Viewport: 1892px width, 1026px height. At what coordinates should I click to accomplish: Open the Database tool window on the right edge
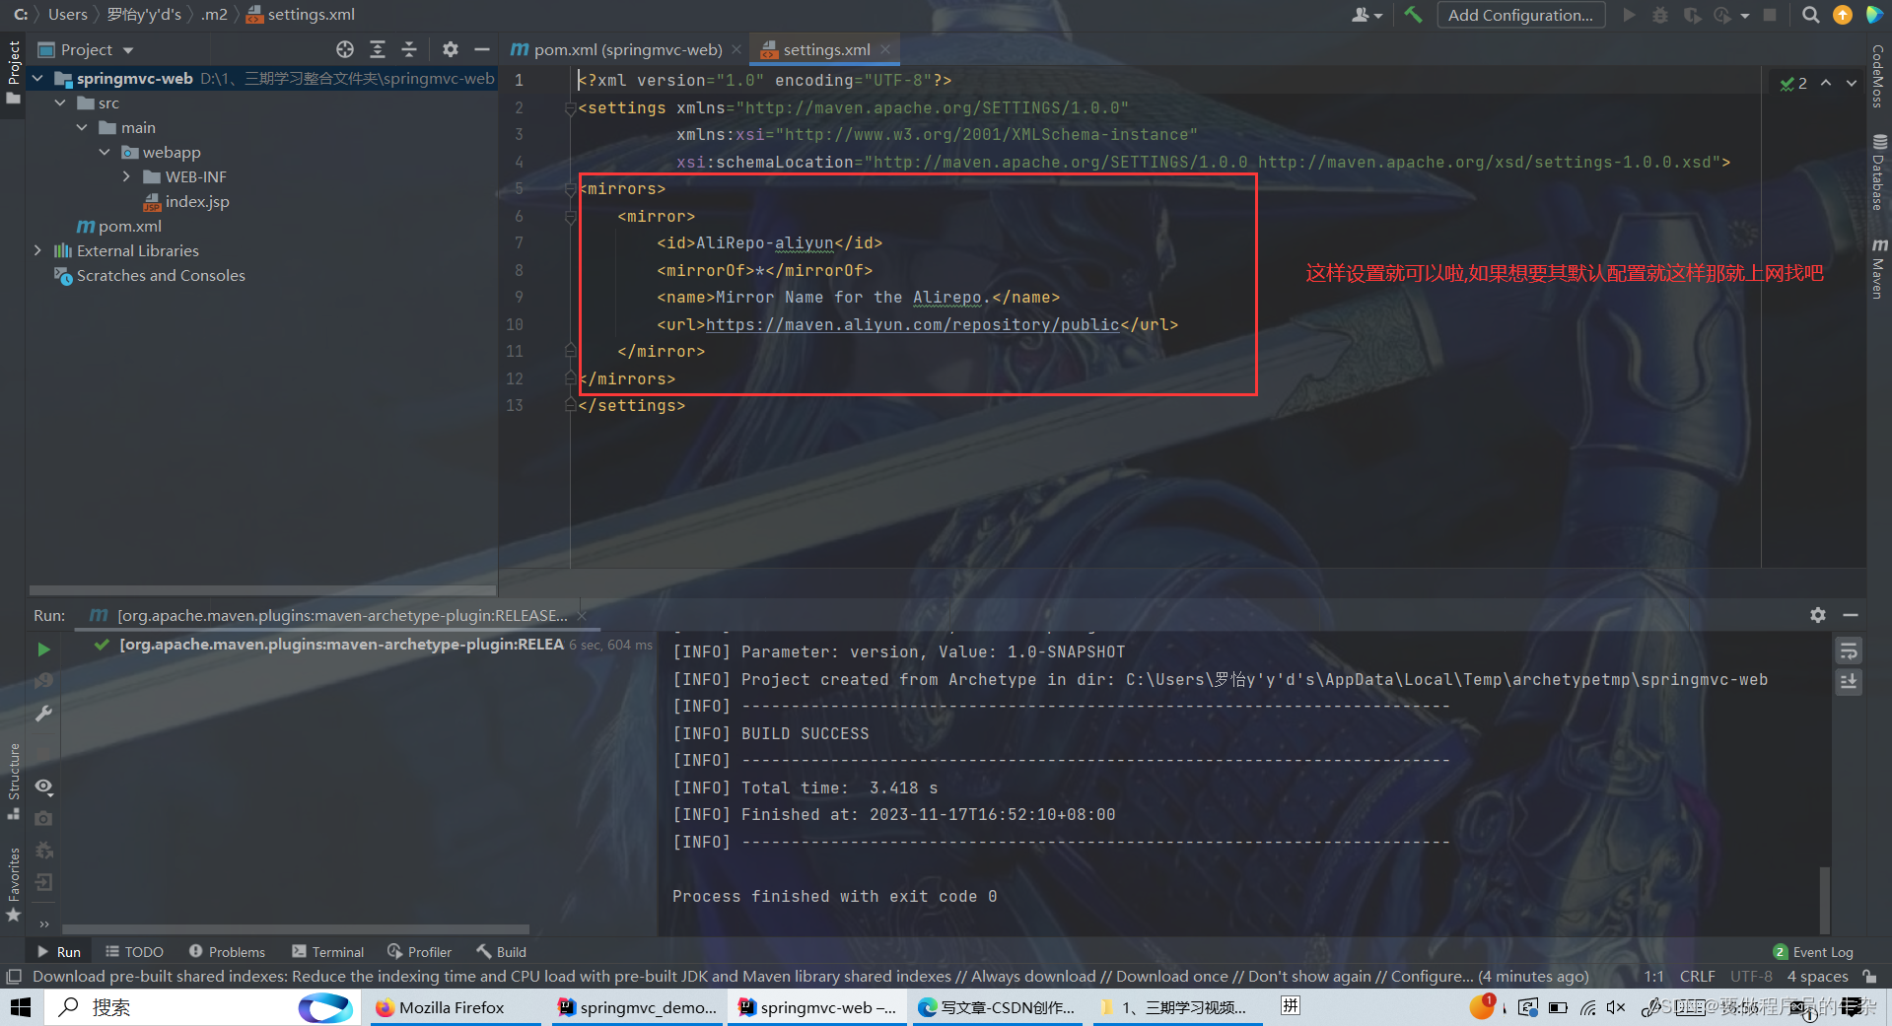[1878, 177]
